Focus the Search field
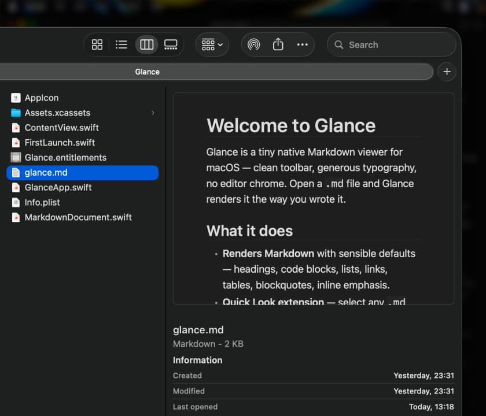The width and height of the screenshot is (486, 416). tap(392, 44)
